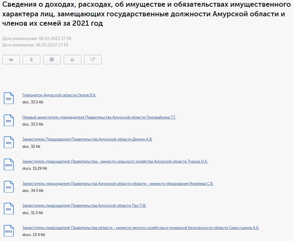Click DOC file icon for Дюмин А.В.
Image resolution: width=293 pixels, height=241 pixels.
pyautogui.click(x=9, y=142)
